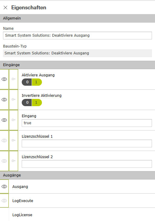Show LogExecute output via eye icon
Screen dimensions: 155x221
point(4,201)
